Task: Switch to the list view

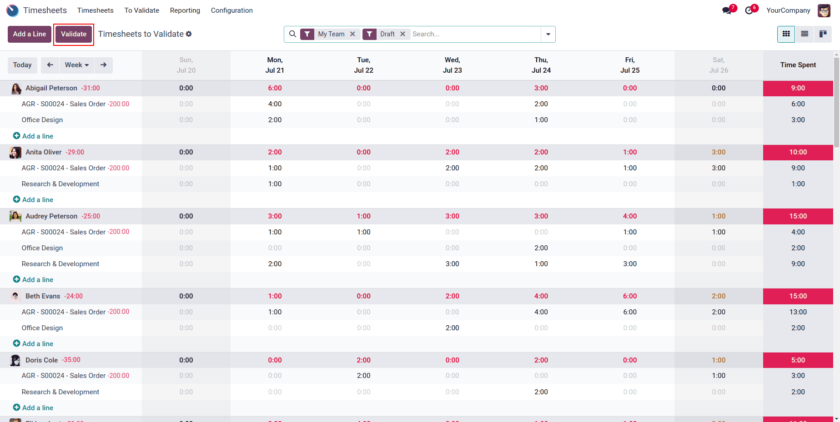Action: click(804, 34)
